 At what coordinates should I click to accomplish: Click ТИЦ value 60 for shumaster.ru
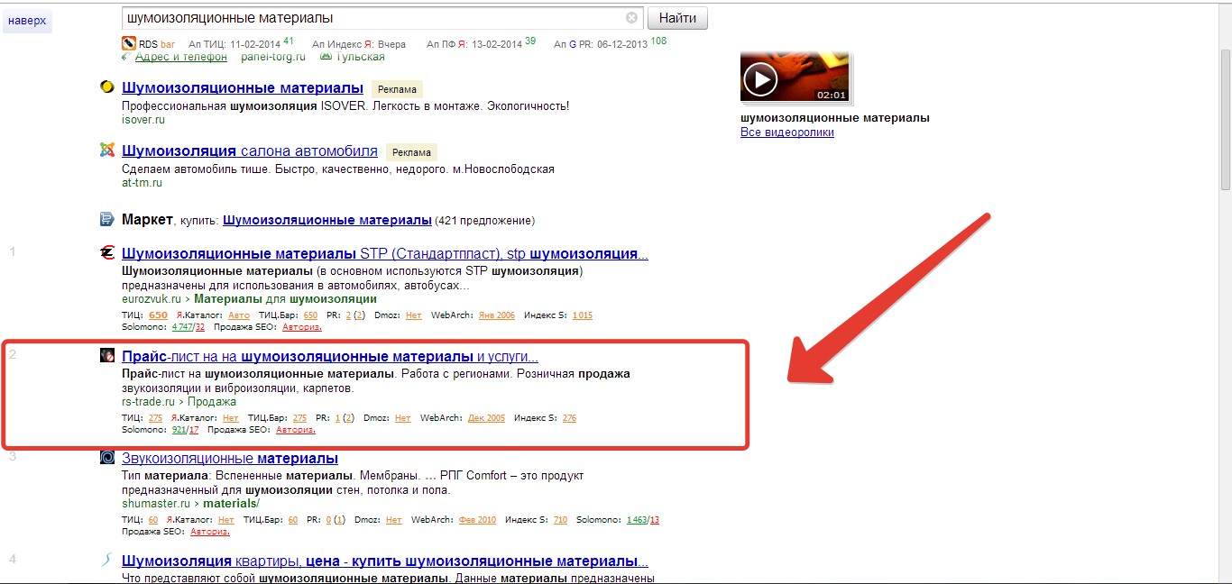(x=153, y=520)
